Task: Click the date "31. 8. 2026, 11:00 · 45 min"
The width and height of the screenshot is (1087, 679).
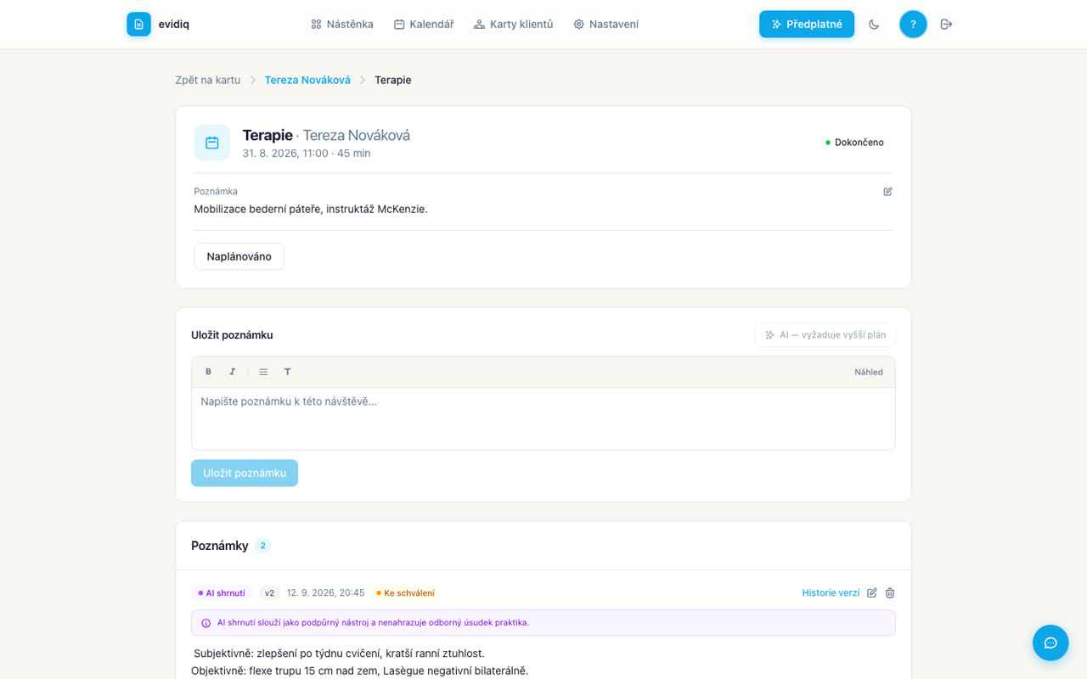Action: (307, 153)
